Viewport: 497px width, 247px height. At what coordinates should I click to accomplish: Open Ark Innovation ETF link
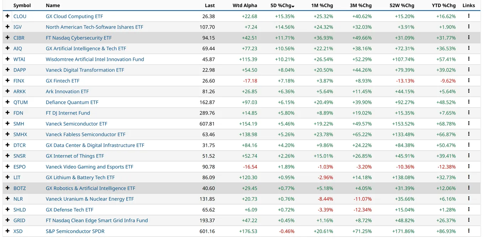(x=67, y=91)
